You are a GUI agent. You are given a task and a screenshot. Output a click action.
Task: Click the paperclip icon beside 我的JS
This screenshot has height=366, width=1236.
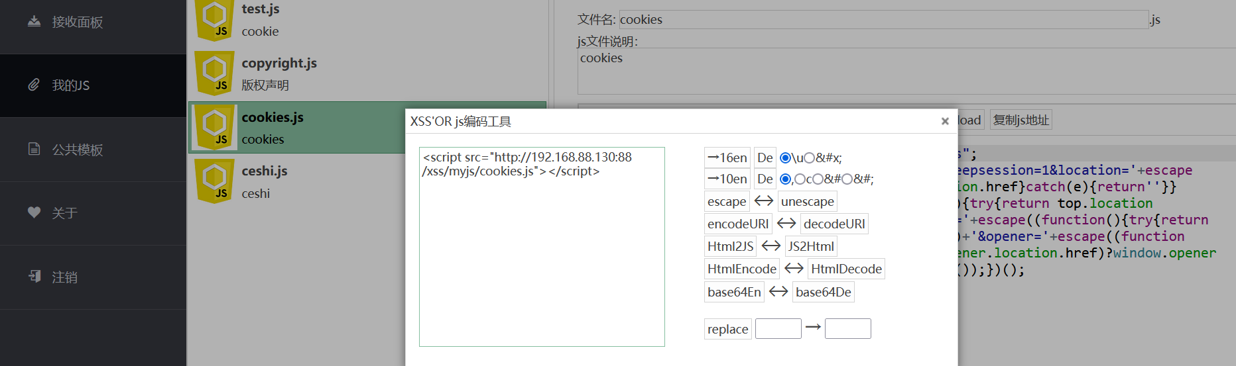[x=34, y=85]
